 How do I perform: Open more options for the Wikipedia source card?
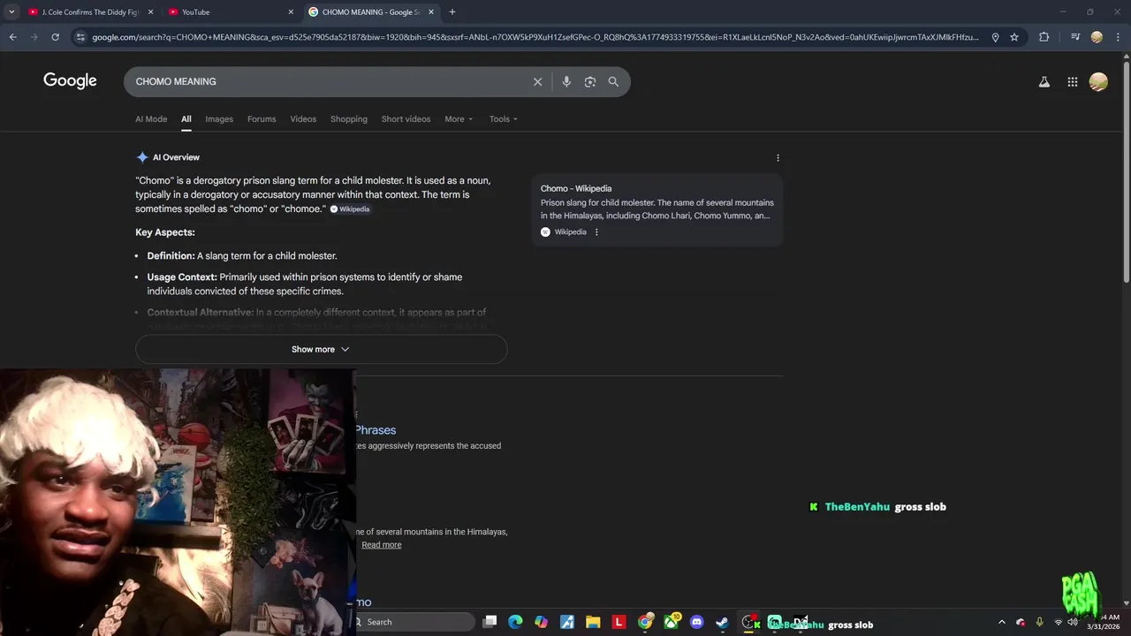coord(596,232)
